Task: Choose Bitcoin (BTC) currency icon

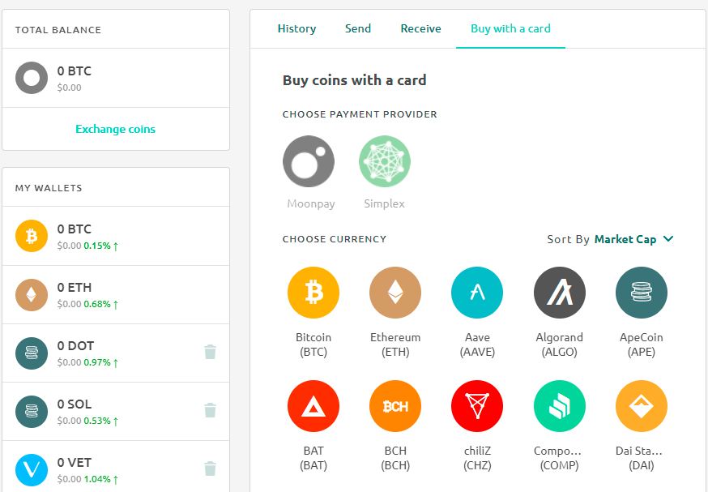Action: [x=313, y=293]
